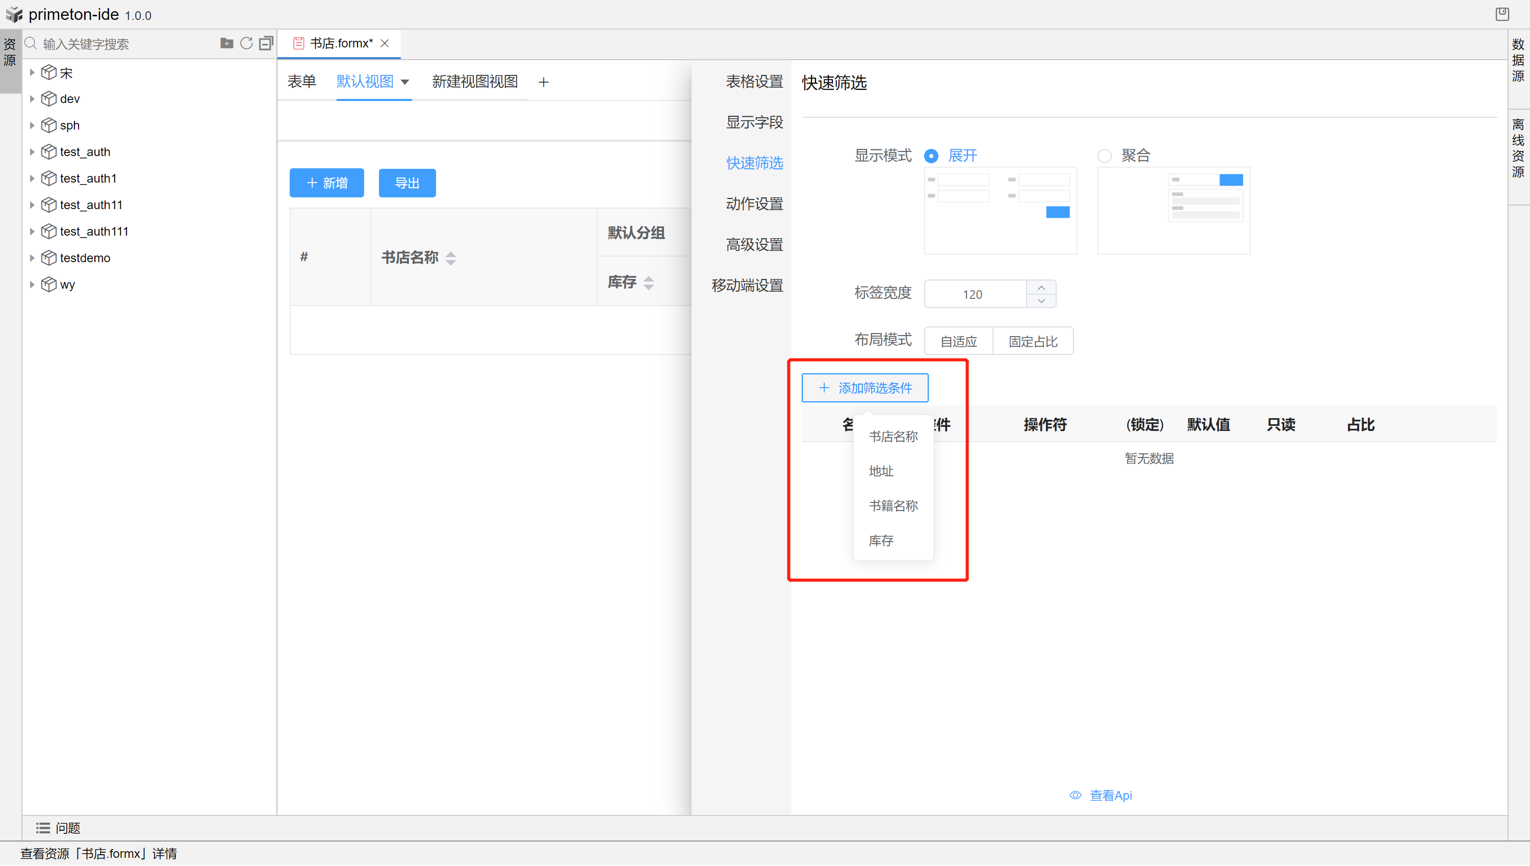Image resolution: width=1530 pixels, height=866 pixels.
Task: Open the 离线资源 side panel
Action: 1518,148
